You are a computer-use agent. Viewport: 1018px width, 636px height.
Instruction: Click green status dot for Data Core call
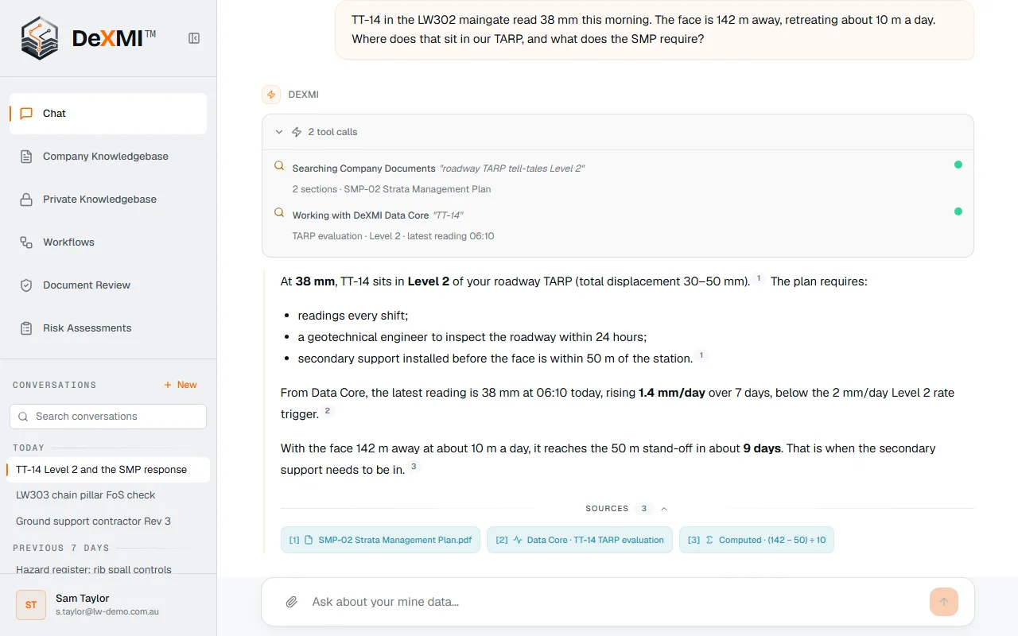pos(958,211)
